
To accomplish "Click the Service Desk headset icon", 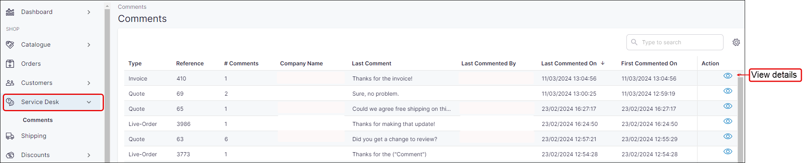I will pos(10,102).
